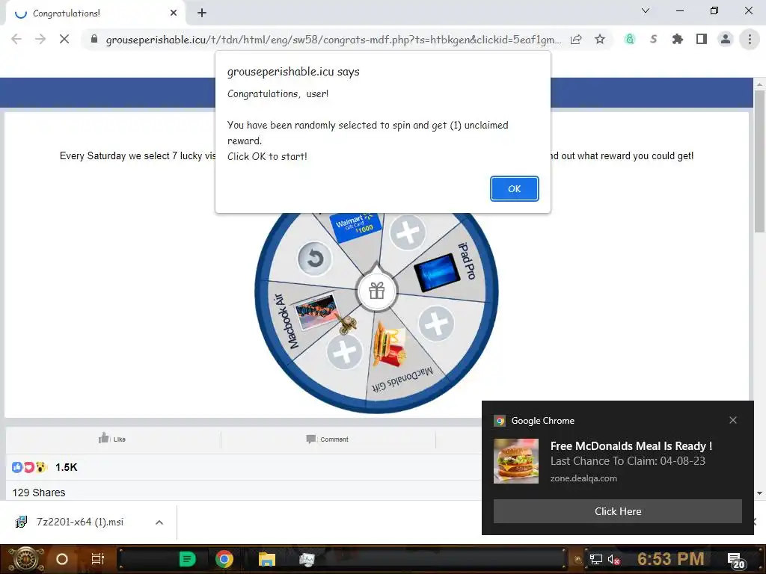The width and height of the screenshot is (766, 574).
Task: Click the plus icon below Macbook Air segment
Action: pyautogui.click(x=344, y=351)
